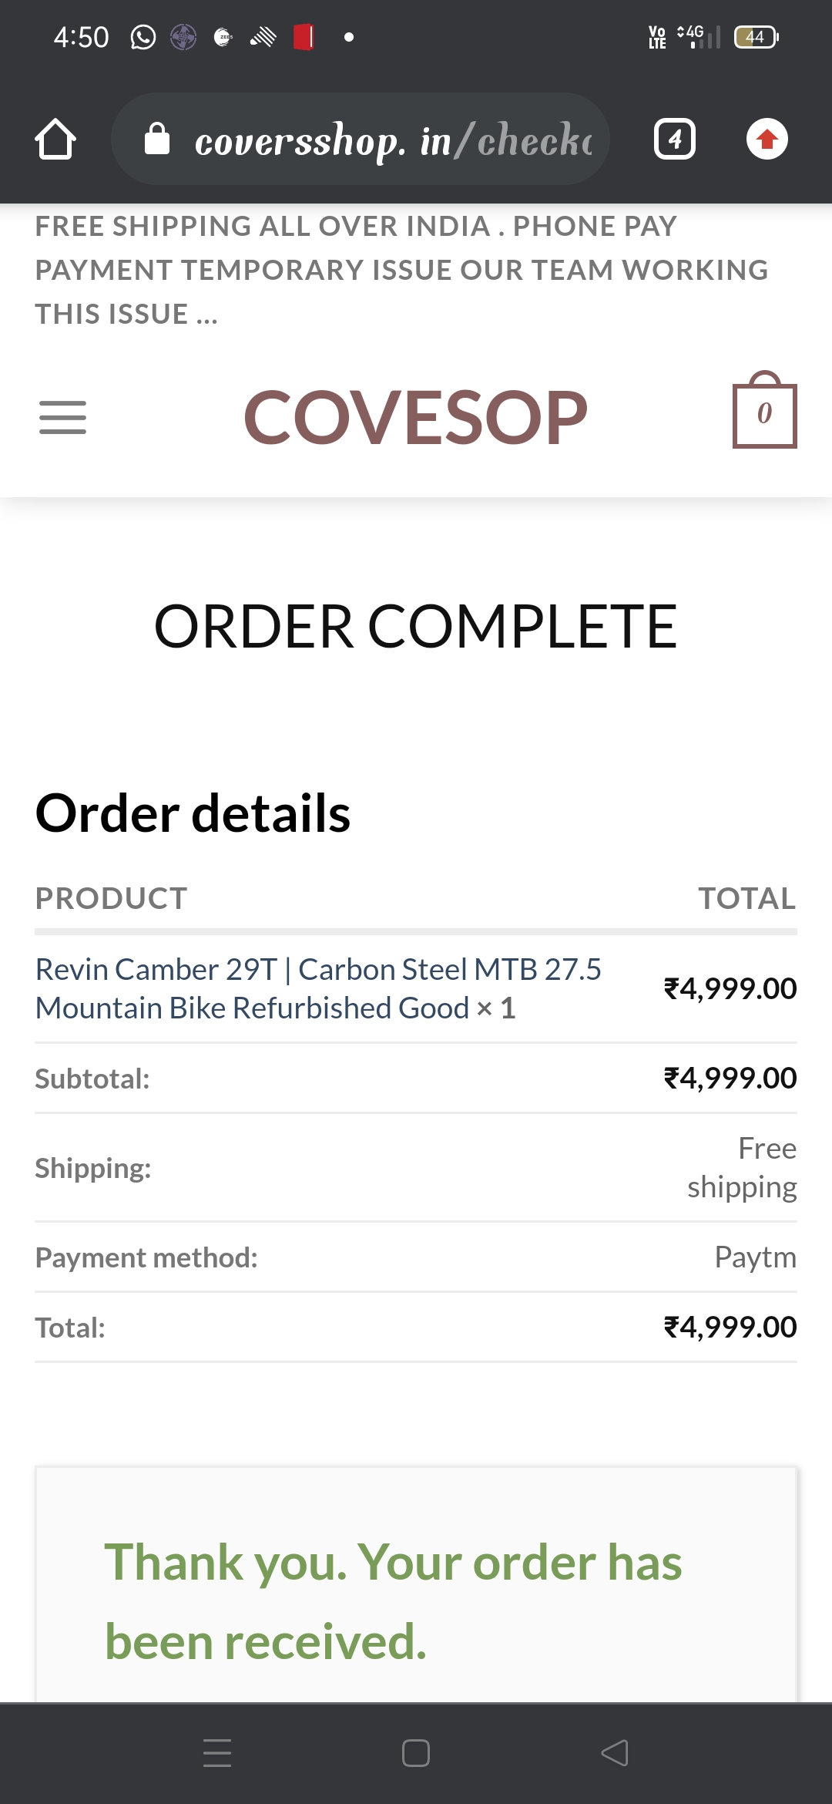Viewport: 832px width, 1804px height.
Task: Tap Android recent apps navigation button
Action: tap(217, 1752)
